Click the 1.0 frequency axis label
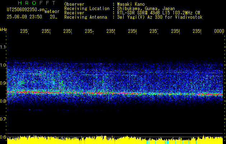This screenshot has height=144, width=226. point(3,65)
